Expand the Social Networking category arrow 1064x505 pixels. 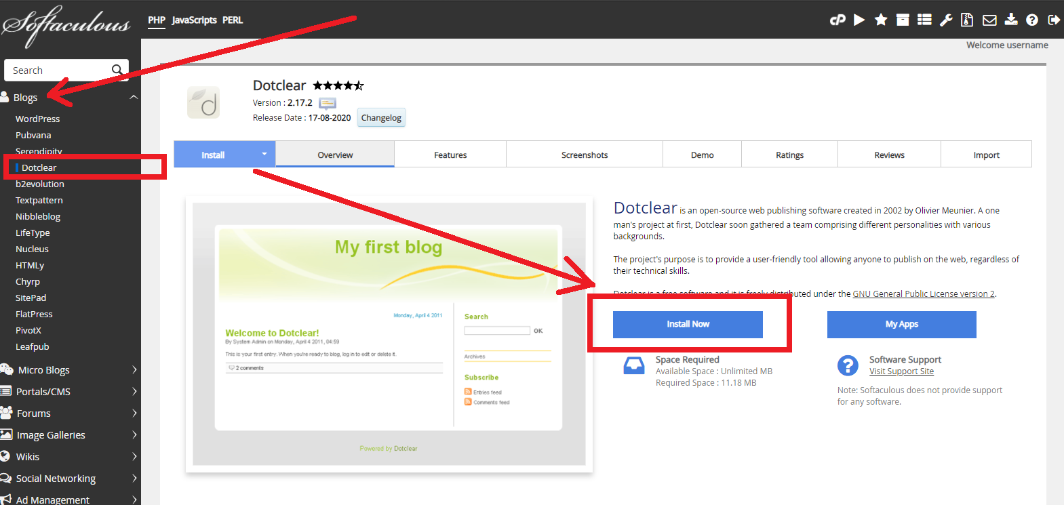[x=134, y=478]
